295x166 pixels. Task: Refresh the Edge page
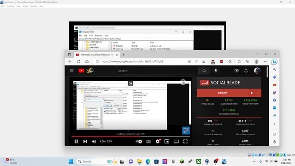coord(78,61)
